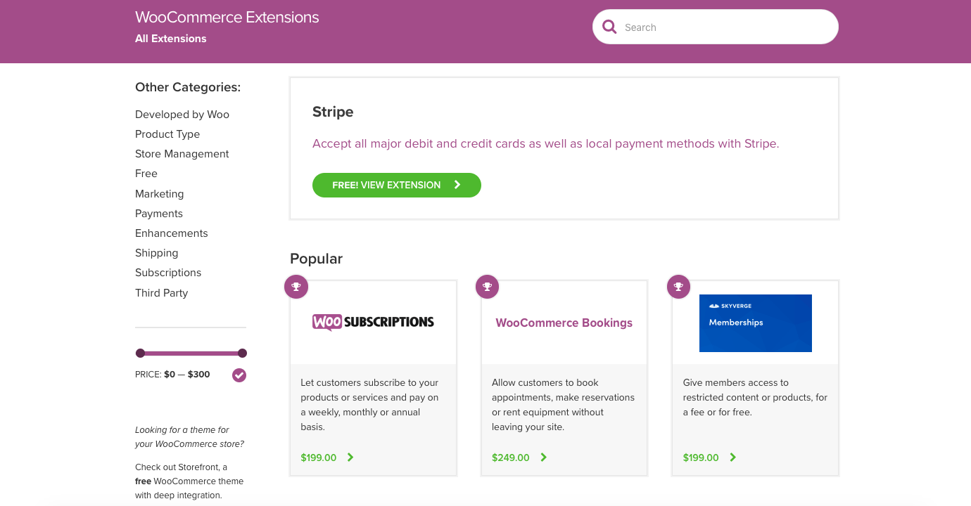The image size is (971, 506).
Task: Open the Payments category
Action: click(158, 213)
